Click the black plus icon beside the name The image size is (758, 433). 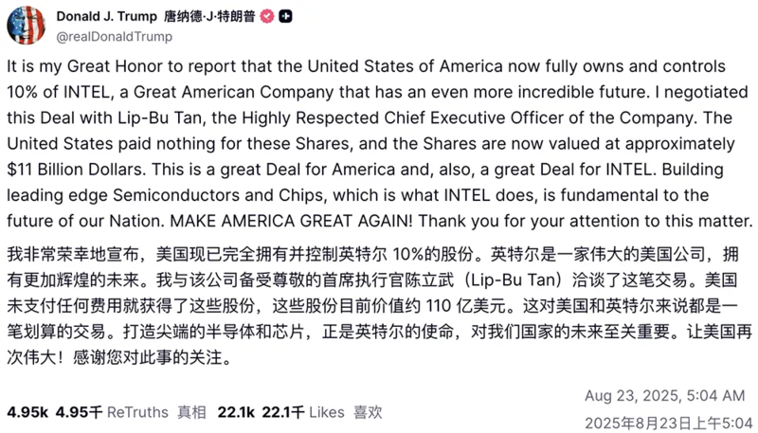pos(286,18)
